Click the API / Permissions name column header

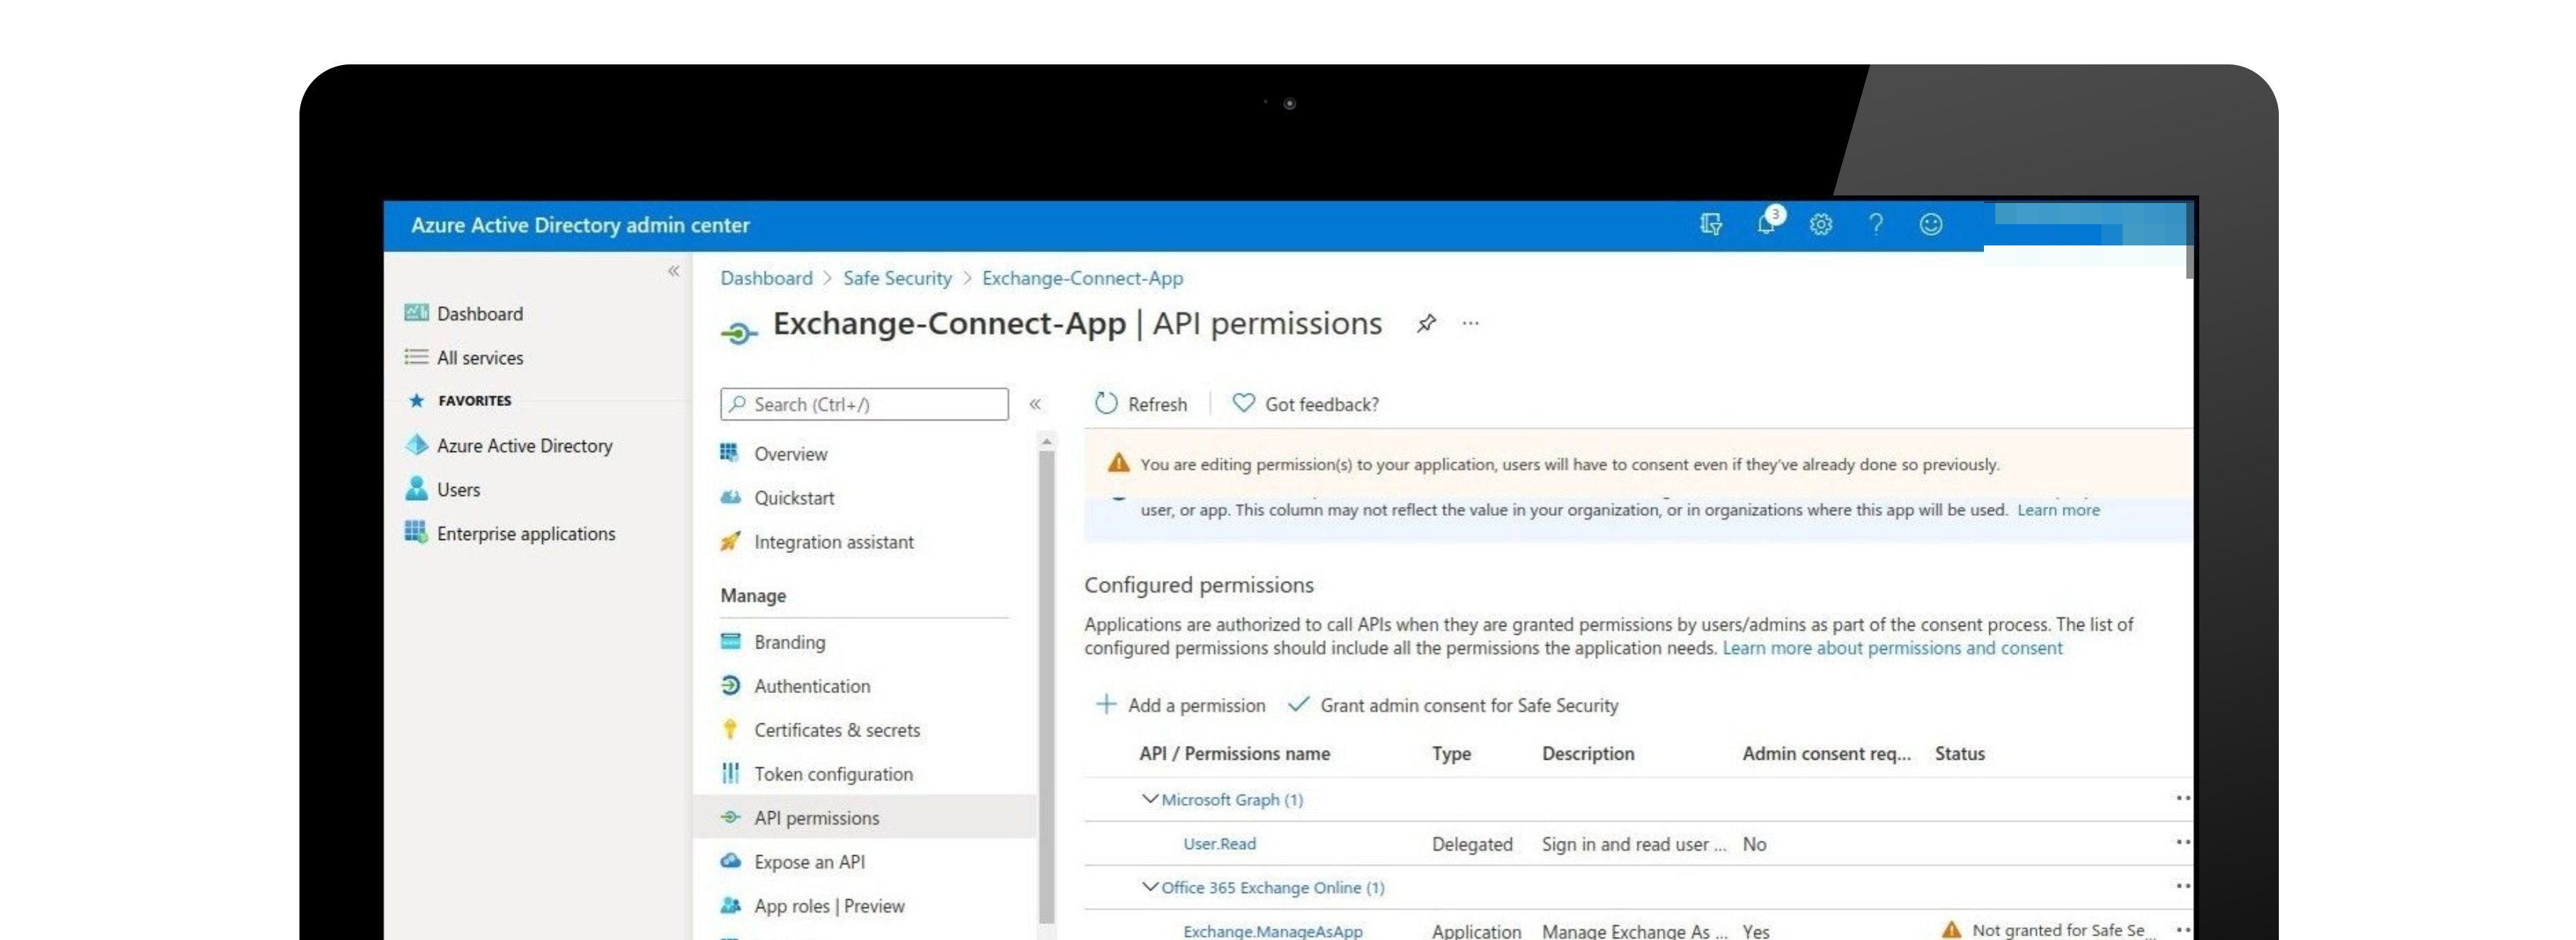(1234, 754)
